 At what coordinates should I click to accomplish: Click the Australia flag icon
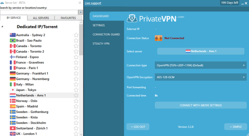click(13, 35)
